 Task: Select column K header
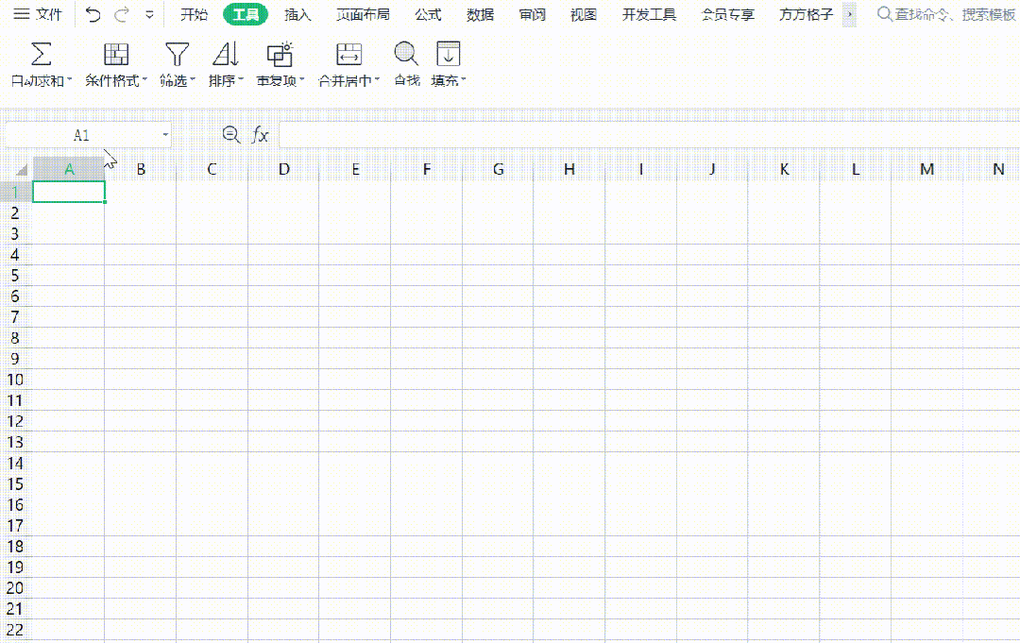coord(785,169)
